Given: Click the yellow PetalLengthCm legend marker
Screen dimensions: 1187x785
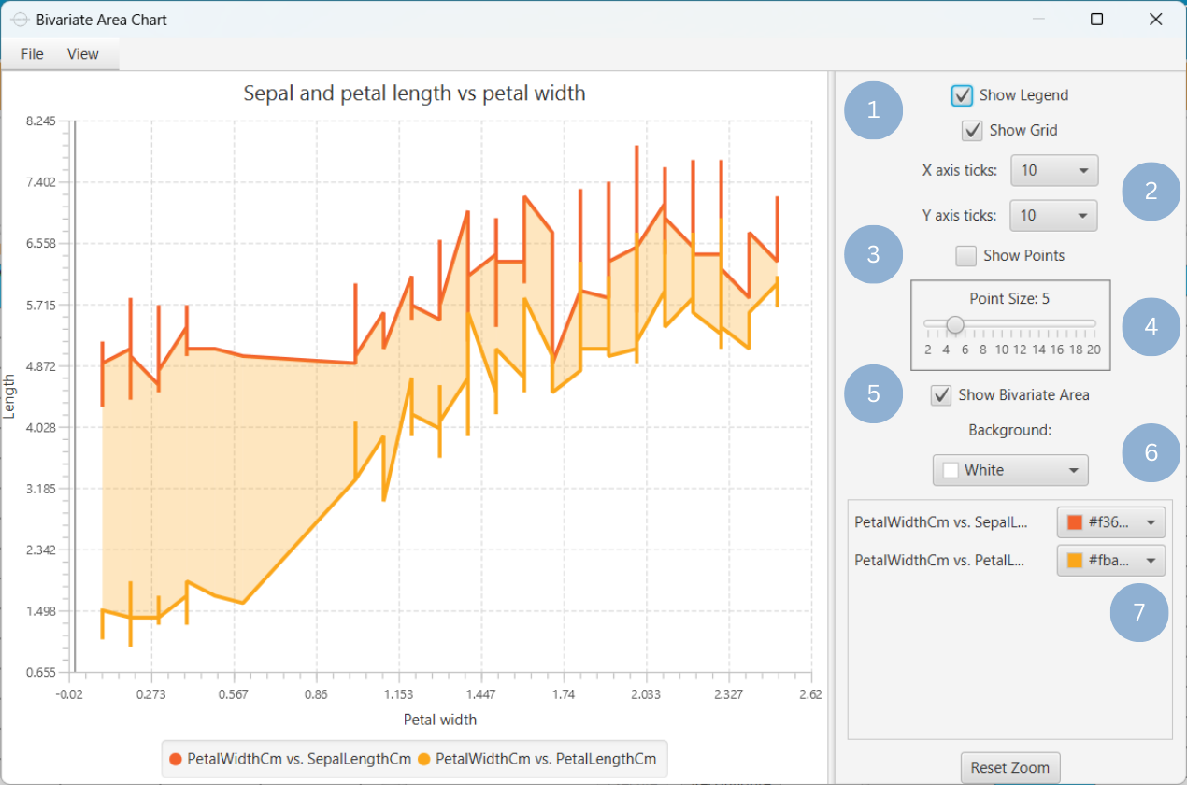Looking at the screenshot, I should [423, 759].
